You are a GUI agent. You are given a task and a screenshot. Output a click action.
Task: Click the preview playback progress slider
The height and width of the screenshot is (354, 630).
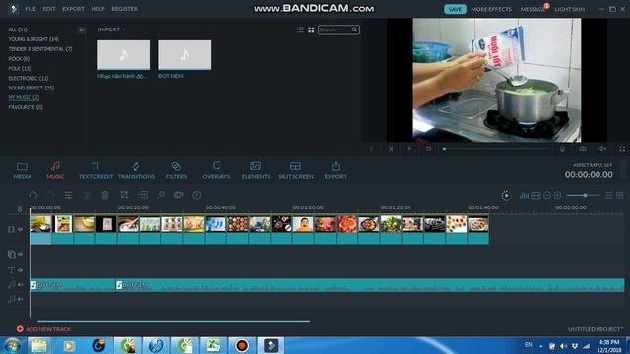coord(496,148)
